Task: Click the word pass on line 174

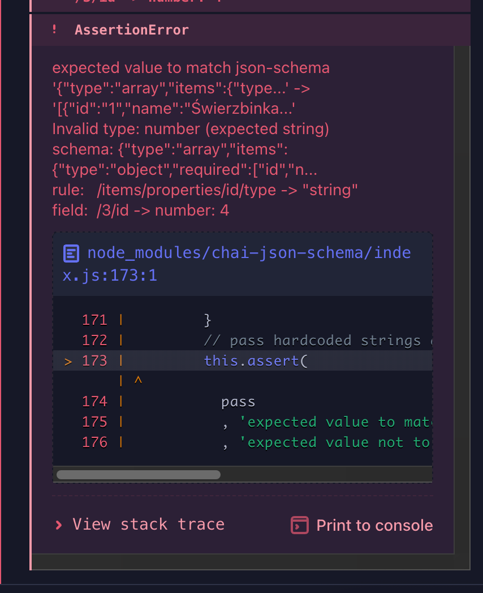Action: 238,402
